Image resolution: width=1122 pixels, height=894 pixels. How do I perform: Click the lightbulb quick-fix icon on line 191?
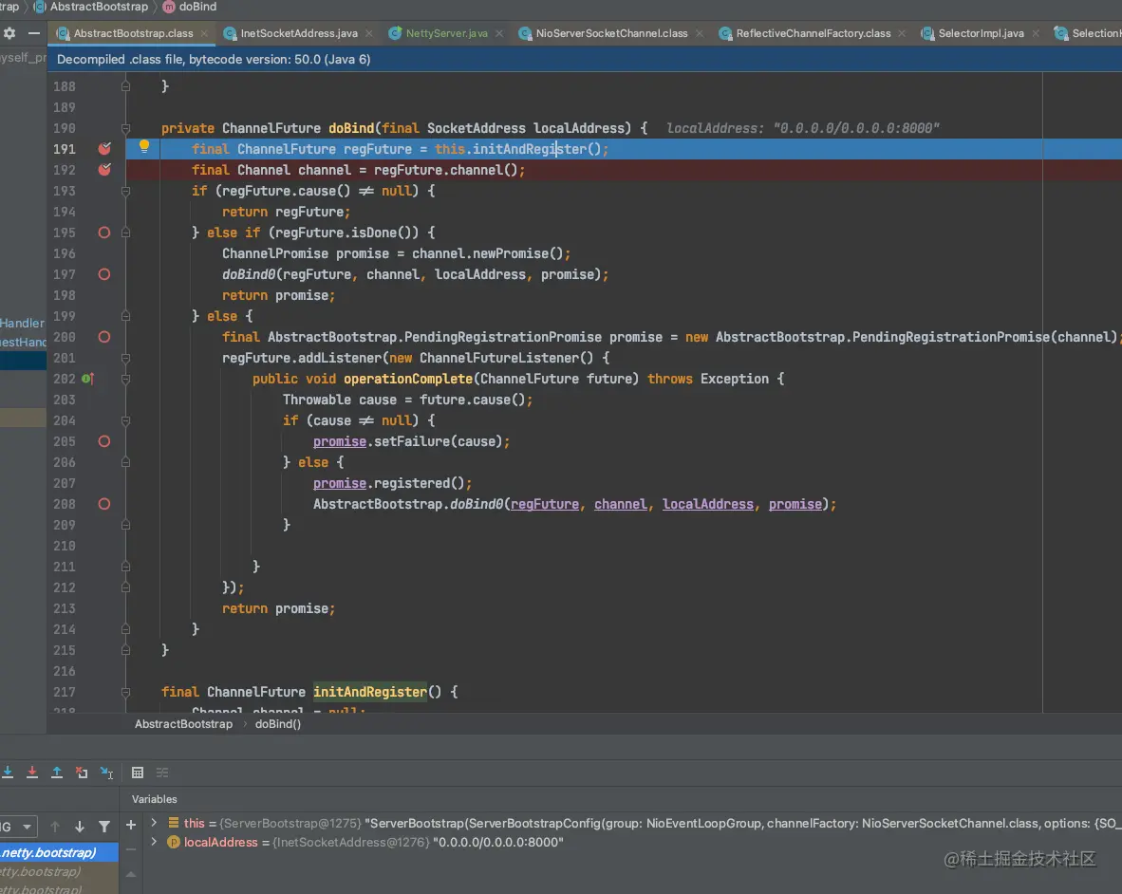[x=144, y=146]
